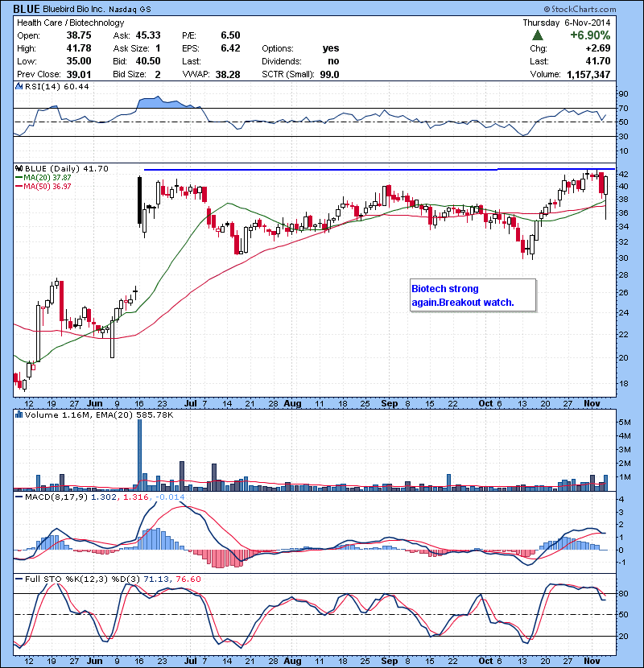Click the MACD signal value 1.316
644x668 pixels.
pyautogui.click(x=136, y=497)
